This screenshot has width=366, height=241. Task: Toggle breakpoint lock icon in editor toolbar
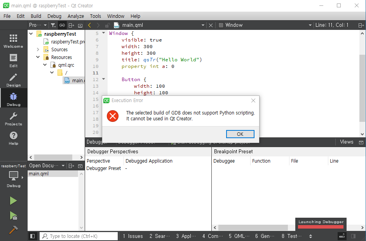pyautogui.click(x=107, y=25)
